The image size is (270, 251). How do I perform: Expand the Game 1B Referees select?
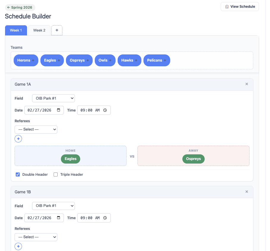pyautogui.click(x=36, y=237)
